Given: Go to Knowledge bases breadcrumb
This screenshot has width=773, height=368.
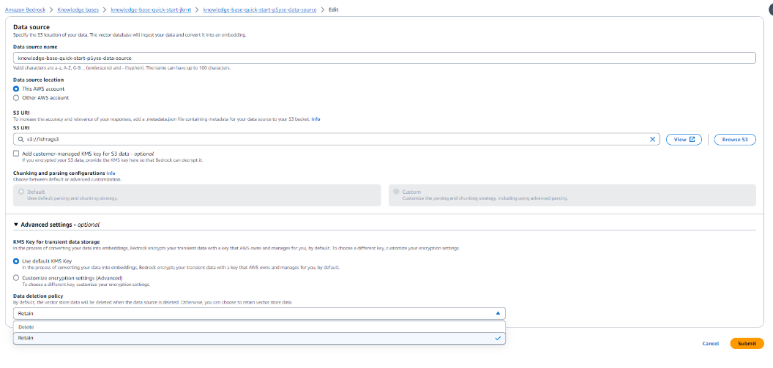Looking at the screenshot, I should [78, 10].
